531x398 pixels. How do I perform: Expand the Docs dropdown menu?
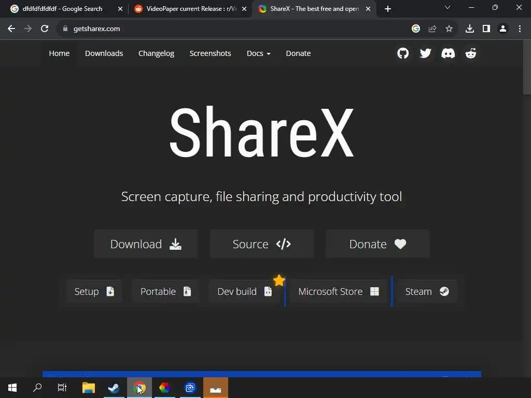pos(258,53)
